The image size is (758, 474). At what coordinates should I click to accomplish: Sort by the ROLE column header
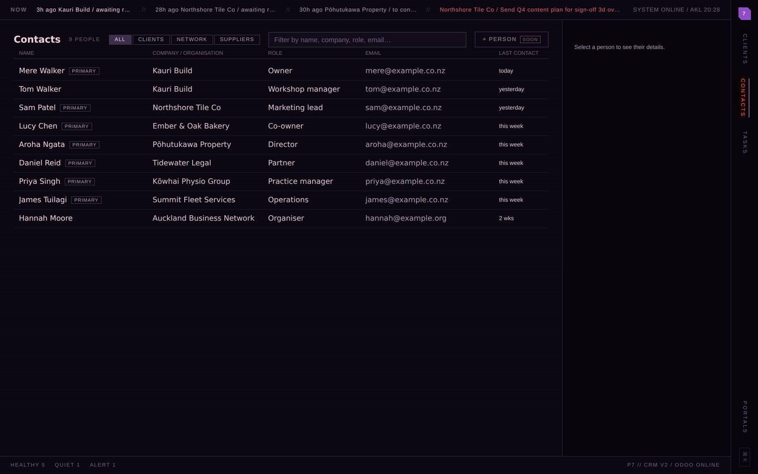(275, 53)
